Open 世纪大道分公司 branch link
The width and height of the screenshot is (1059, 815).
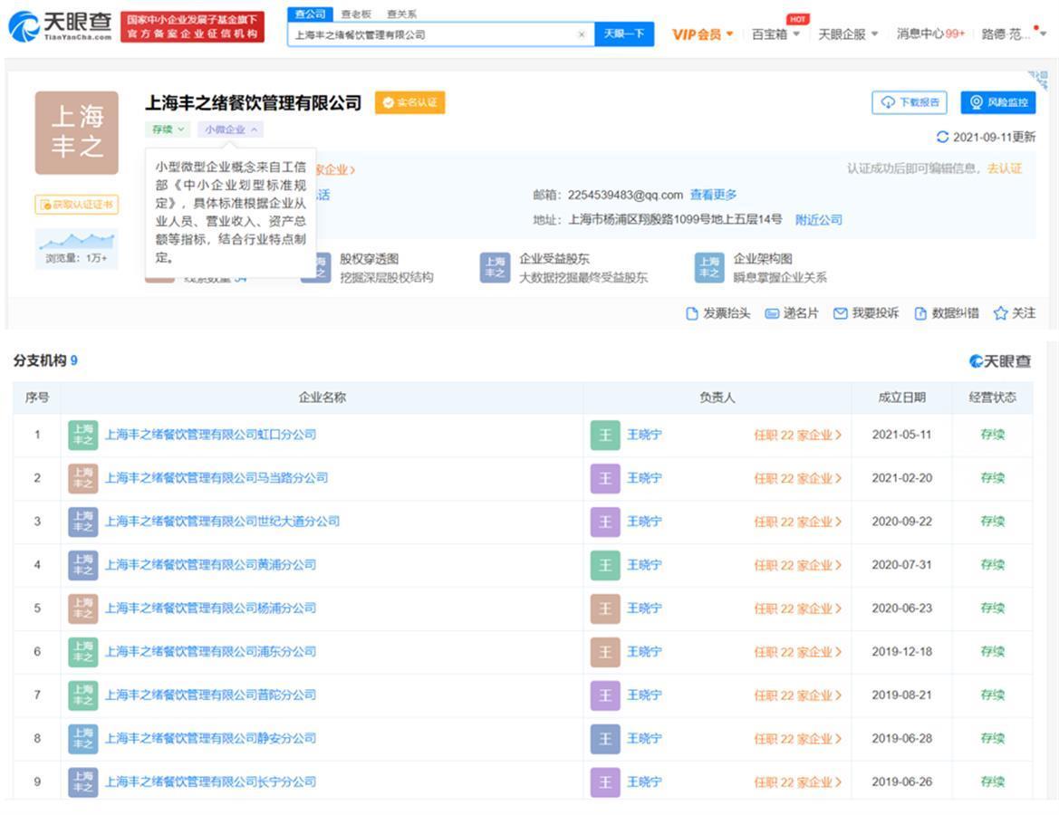tap(222, 522)
